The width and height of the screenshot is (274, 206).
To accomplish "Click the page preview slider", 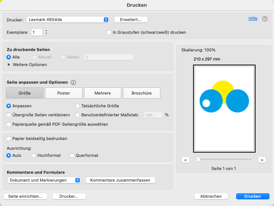I will (224, 159).
